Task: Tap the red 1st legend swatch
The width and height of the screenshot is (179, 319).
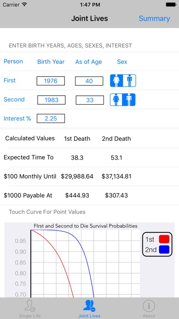Action: pyautogui.click(x=164, y=239)
